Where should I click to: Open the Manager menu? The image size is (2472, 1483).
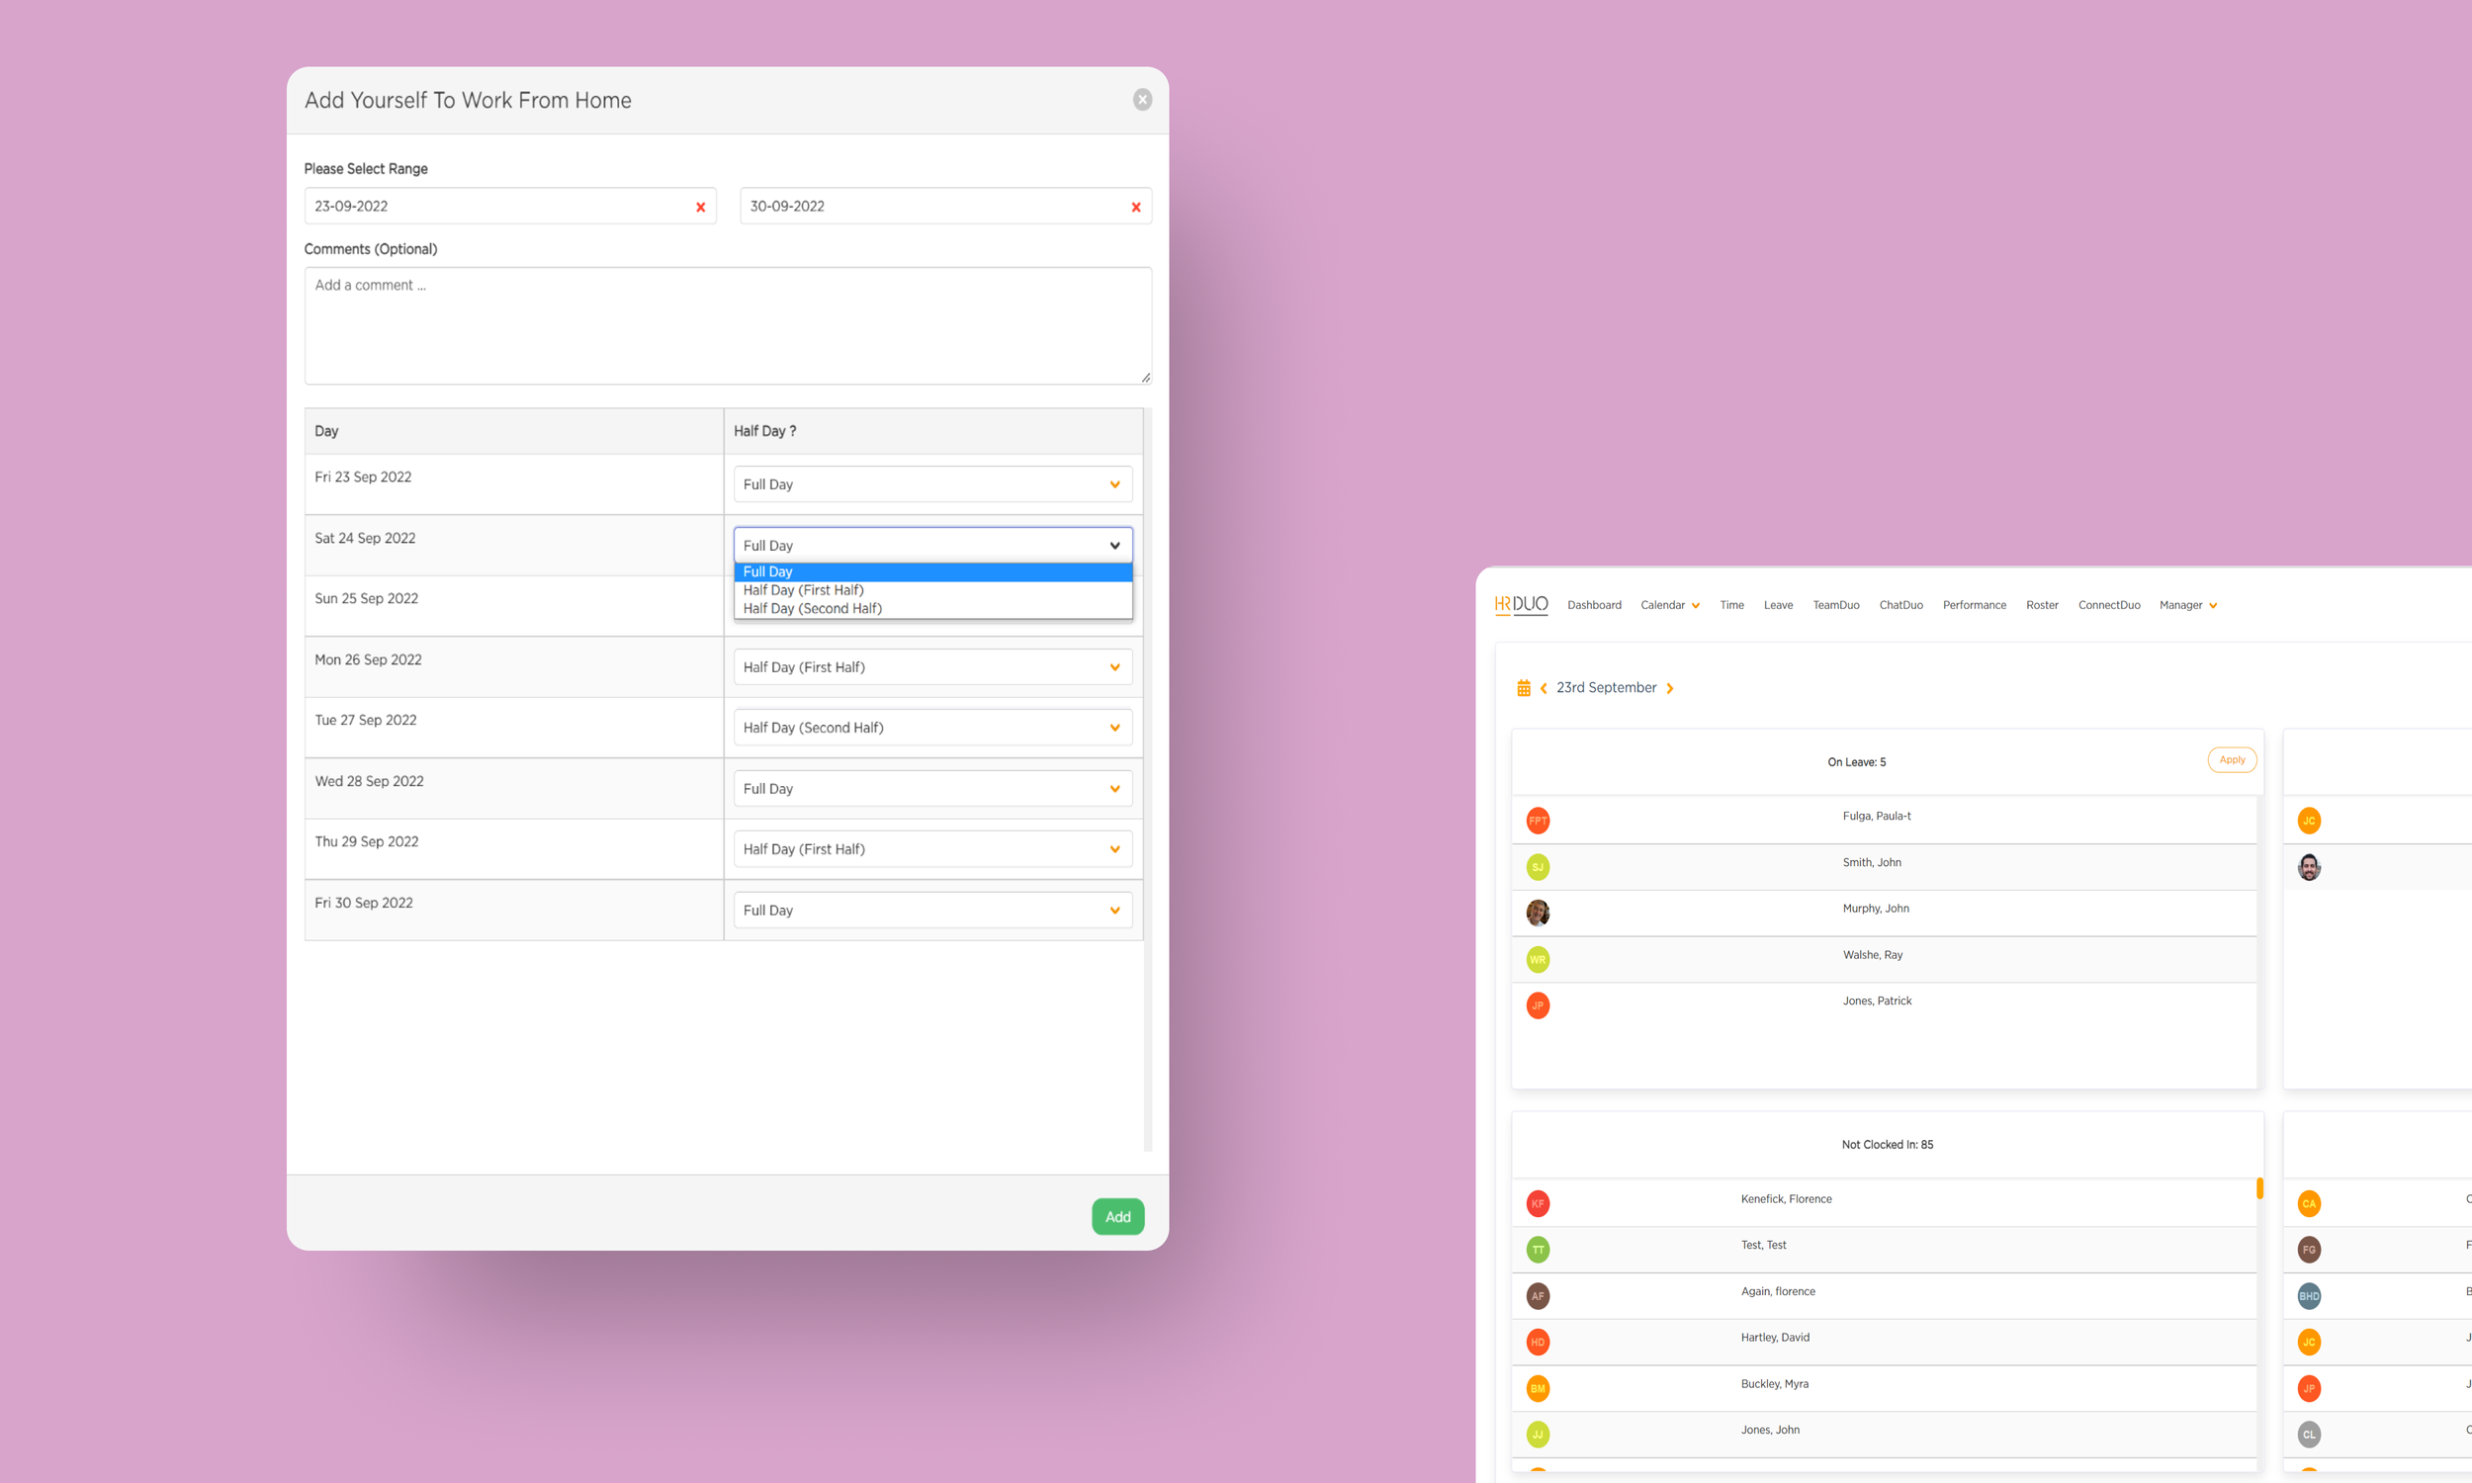pyautogui.click(x=2187, y=605)
